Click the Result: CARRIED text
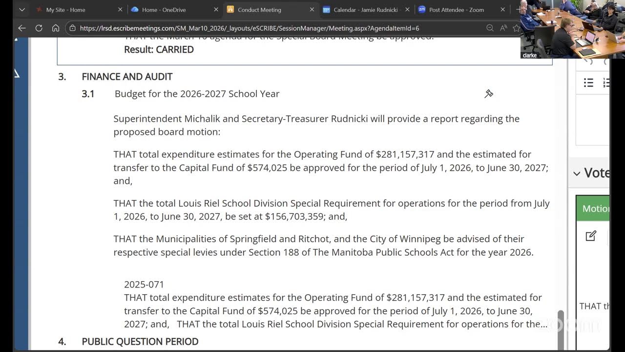625x352 pixels. (159, 49)
